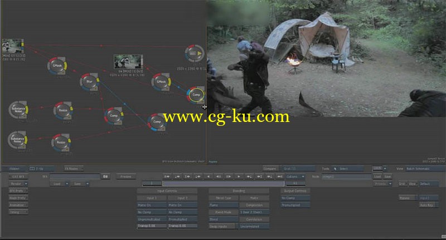Click the current frame number field
Viewport: 446px width, 240px height.
(152, 184)
